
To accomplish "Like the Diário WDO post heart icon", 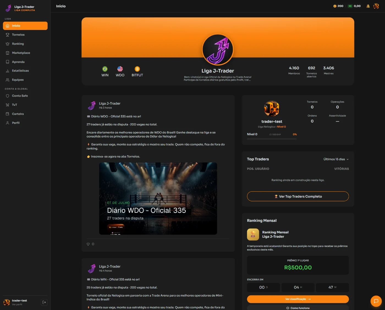I will click(x=88, y=244).
